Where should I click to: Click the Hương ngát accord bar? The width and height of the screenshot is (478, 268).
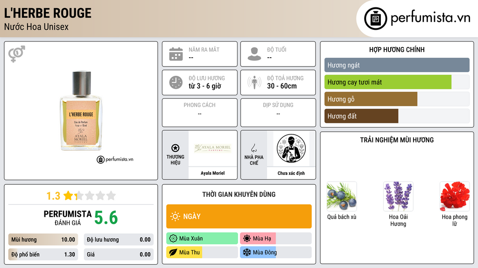pos(397,65)
